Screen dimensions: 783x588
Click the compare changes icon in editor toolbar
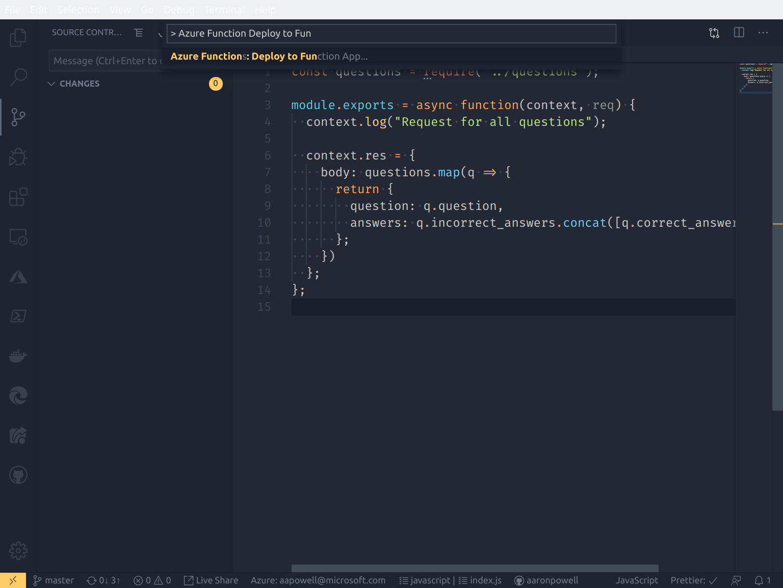click(x=714, y=33)
